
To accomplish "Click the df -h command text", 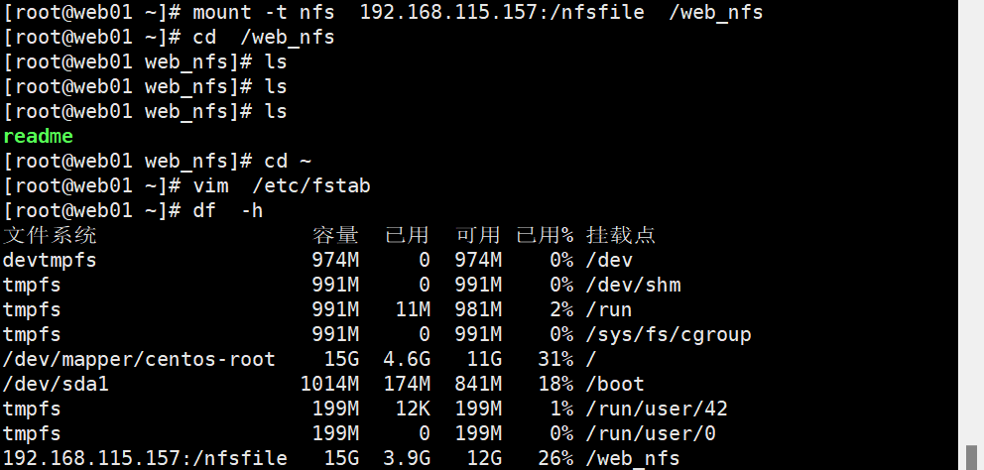I will click(228, 210).
